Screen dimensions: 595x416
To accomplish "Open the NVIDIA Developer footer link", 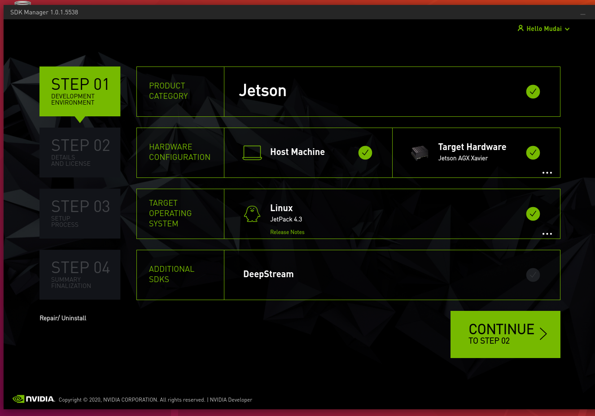I will [231, 400].
